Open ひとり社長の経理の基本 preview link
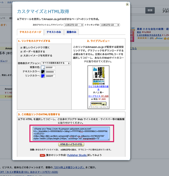The width and height of the screenshot is (169, 176). [98, 88]
